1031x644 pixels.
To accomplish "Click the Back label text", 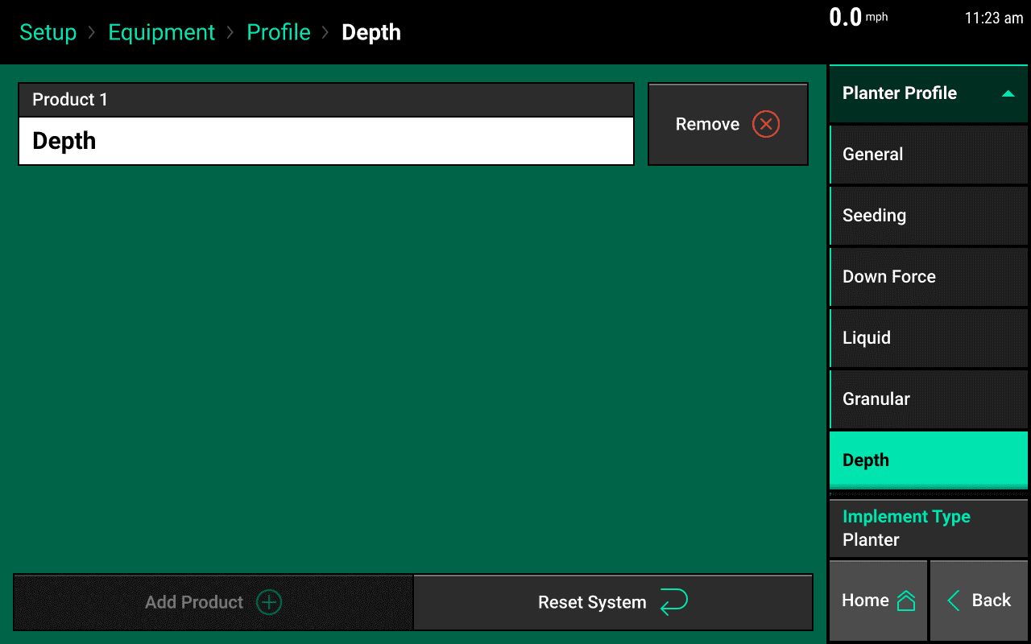I will point(992,601).
